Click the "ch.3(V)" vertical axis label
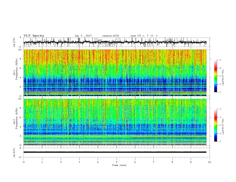The height and width of the screenshot is (182, 236). [14, 153]
